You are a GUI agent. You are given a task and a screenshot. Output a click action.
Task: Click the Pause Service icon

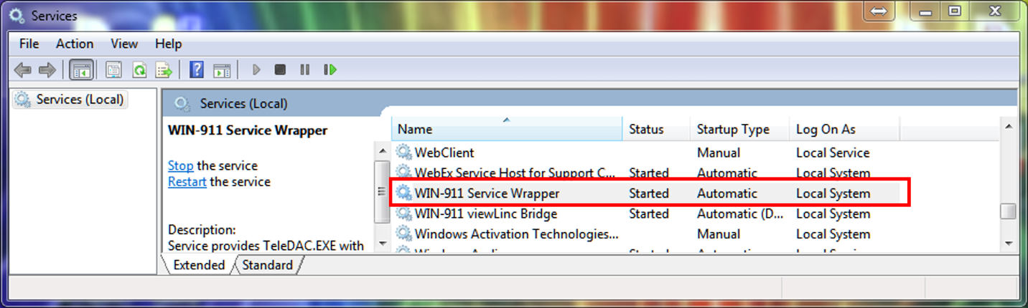[x=305, y=69]
